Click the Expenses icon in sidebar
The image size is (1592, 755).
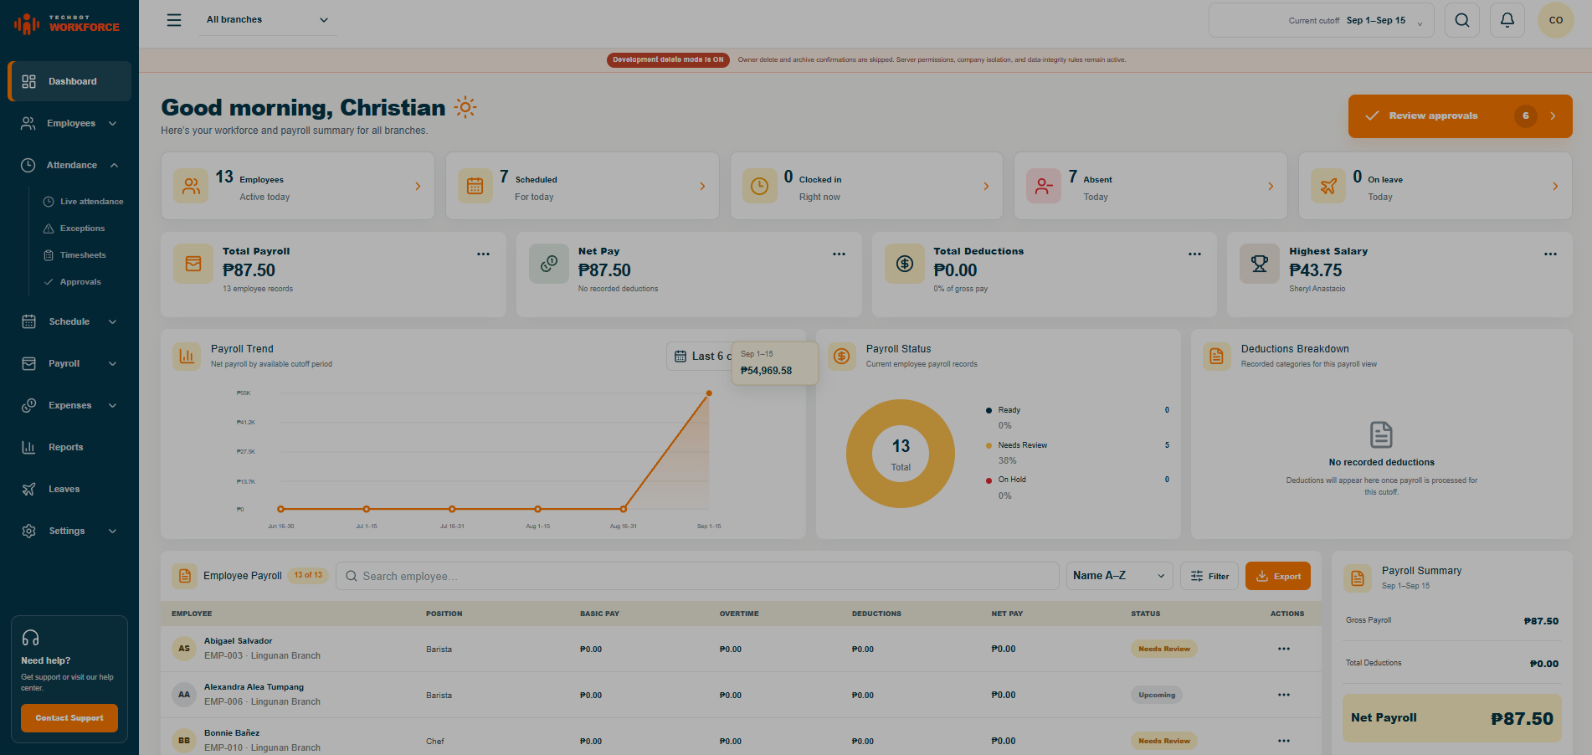(x=28, y=405)
